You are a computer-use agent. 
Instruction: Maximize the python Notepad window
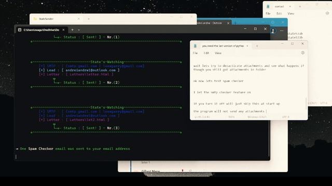point(293,43)
